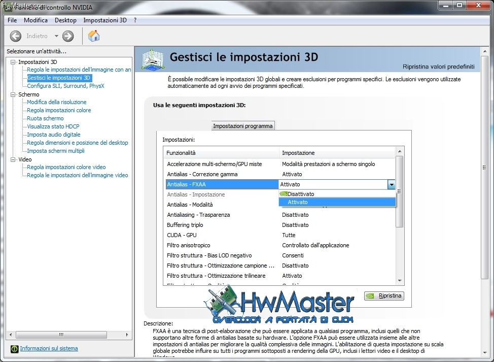This screenshot has height=362, width=494.
Task: Open Imposta schermi multipli
Action: pyautogui.click(x=56, y=151)
